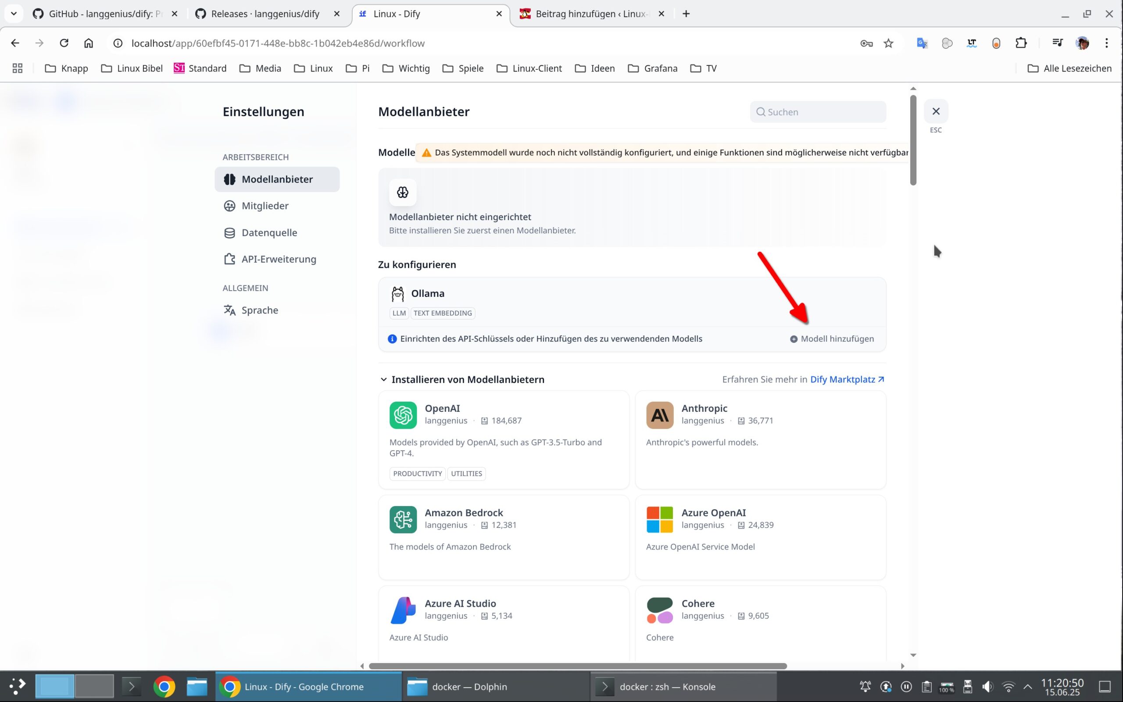
Task: Open a new browser tab
Action: click(x=686, y=14)
